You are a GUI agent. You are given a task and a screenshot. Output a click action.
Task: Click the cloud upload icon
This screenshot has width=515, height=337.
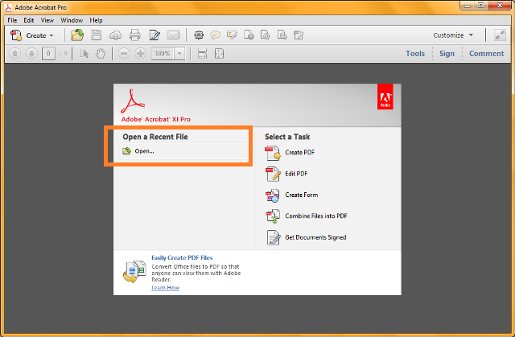(115, 35)
